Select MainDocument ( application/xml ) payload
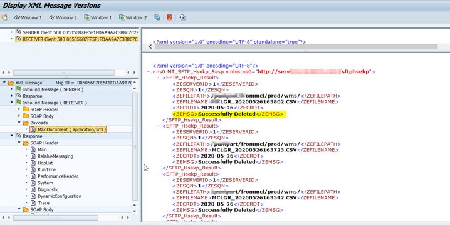The image size is (450, 225). point(68,129)
